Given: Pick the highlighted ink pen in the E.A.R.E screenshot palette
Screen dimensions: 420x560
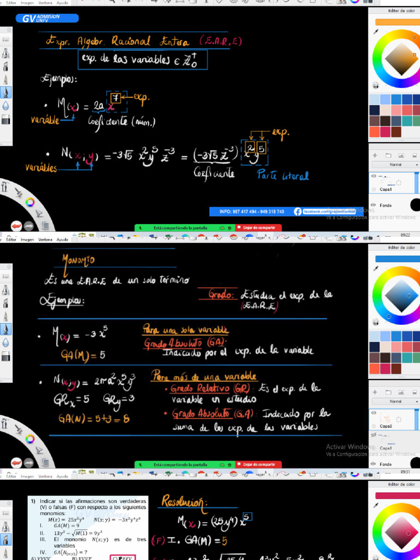Looking at the screenshot, I should (5, 92).
